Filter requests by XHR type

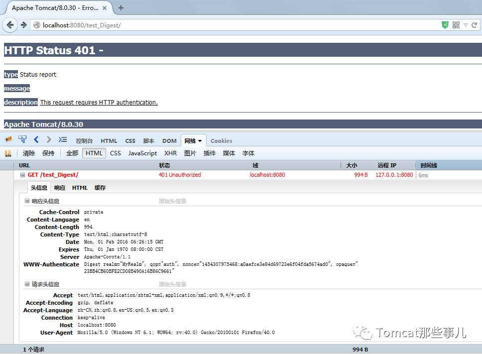(x=171, y=153)
